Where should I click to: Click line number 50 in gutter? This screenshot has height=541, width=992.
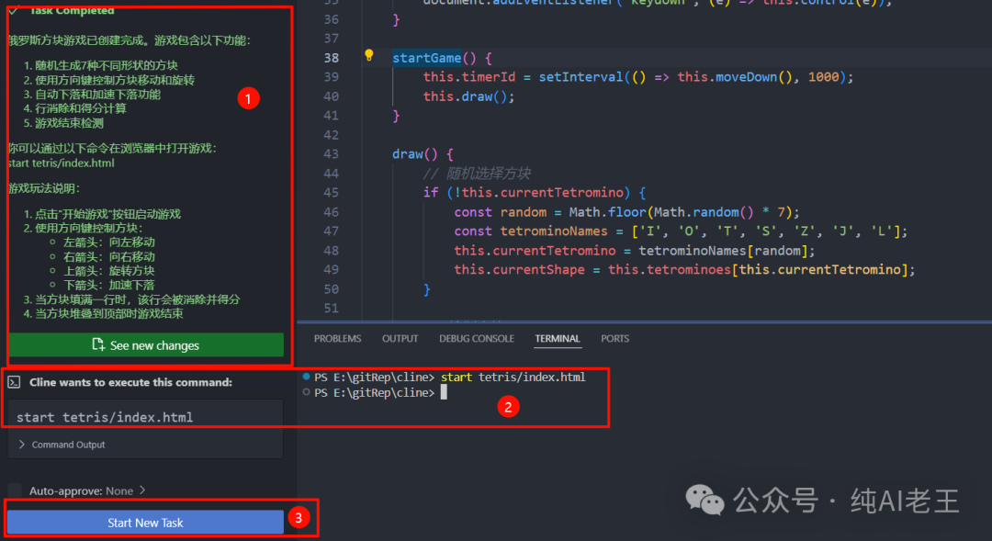pyautogui.click(x=332, y=288)
